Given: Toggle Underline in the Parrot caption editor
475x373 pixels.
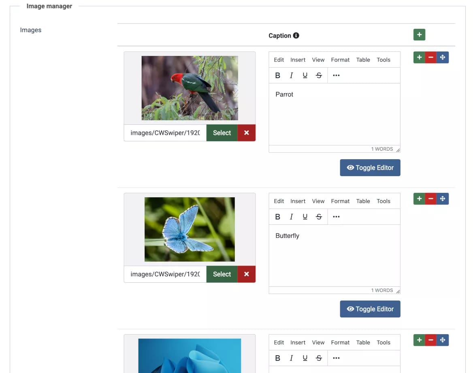Looking at the screenshot, I should pos(305,75).
